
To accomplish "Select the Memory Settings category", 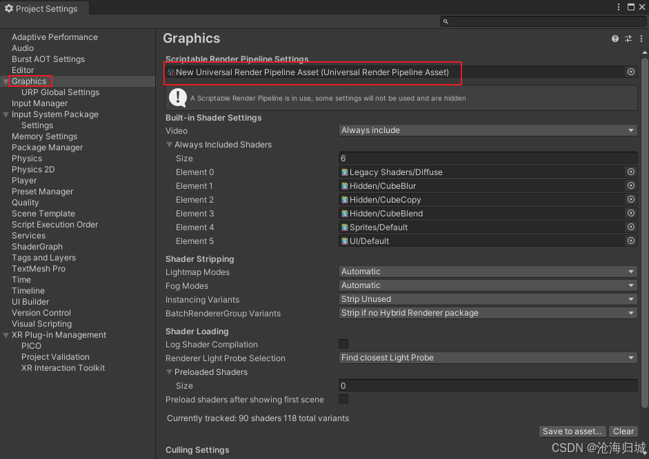I will [x=44, y=136].
